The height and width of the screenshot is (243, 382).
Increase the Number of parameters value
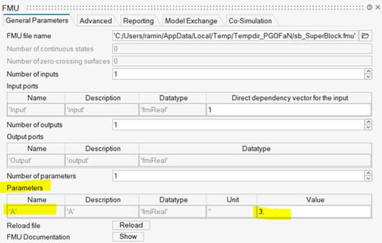(x=368, y=173)
